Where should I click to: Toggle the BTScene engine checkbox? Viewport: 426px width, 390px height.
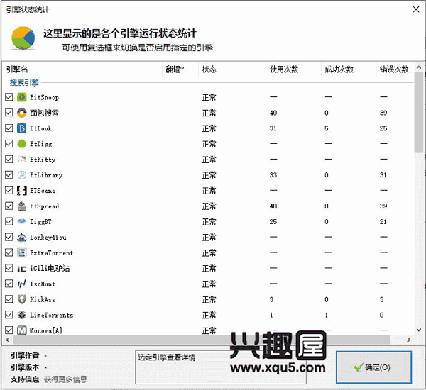(9, 191)
